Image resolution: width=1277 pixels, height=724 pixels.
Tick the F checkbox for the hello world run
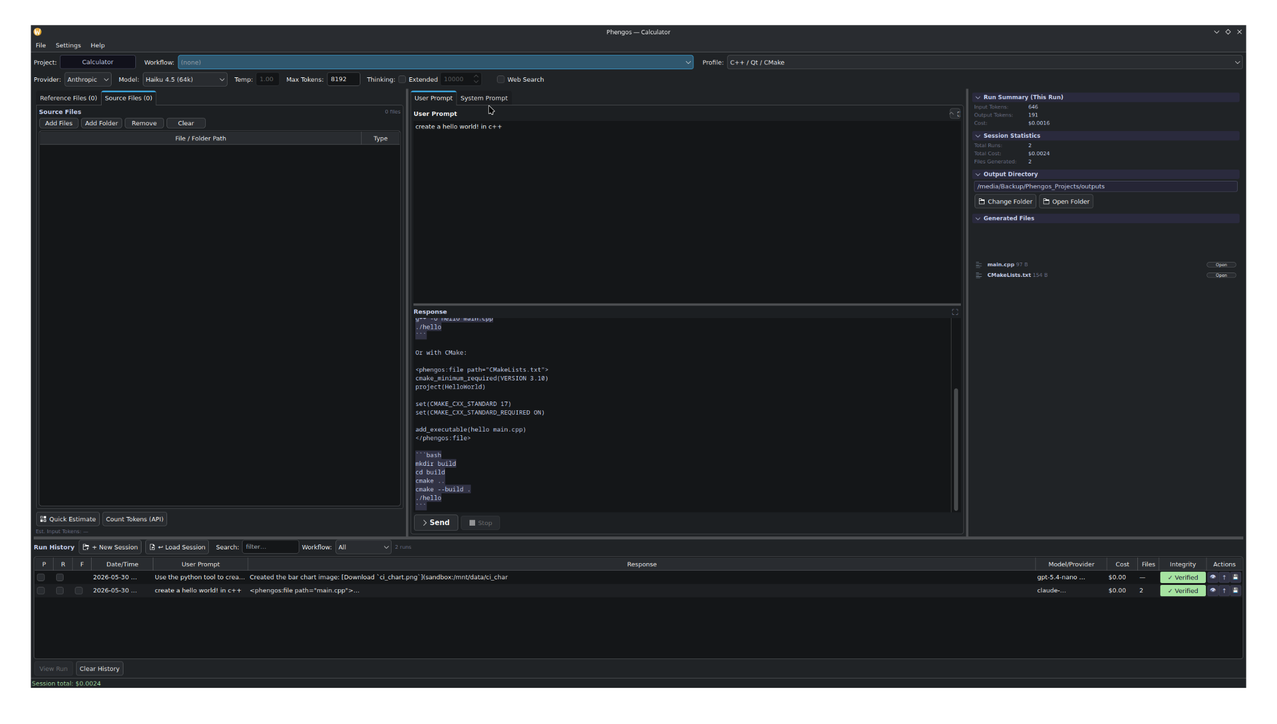[x=79, y=591]
